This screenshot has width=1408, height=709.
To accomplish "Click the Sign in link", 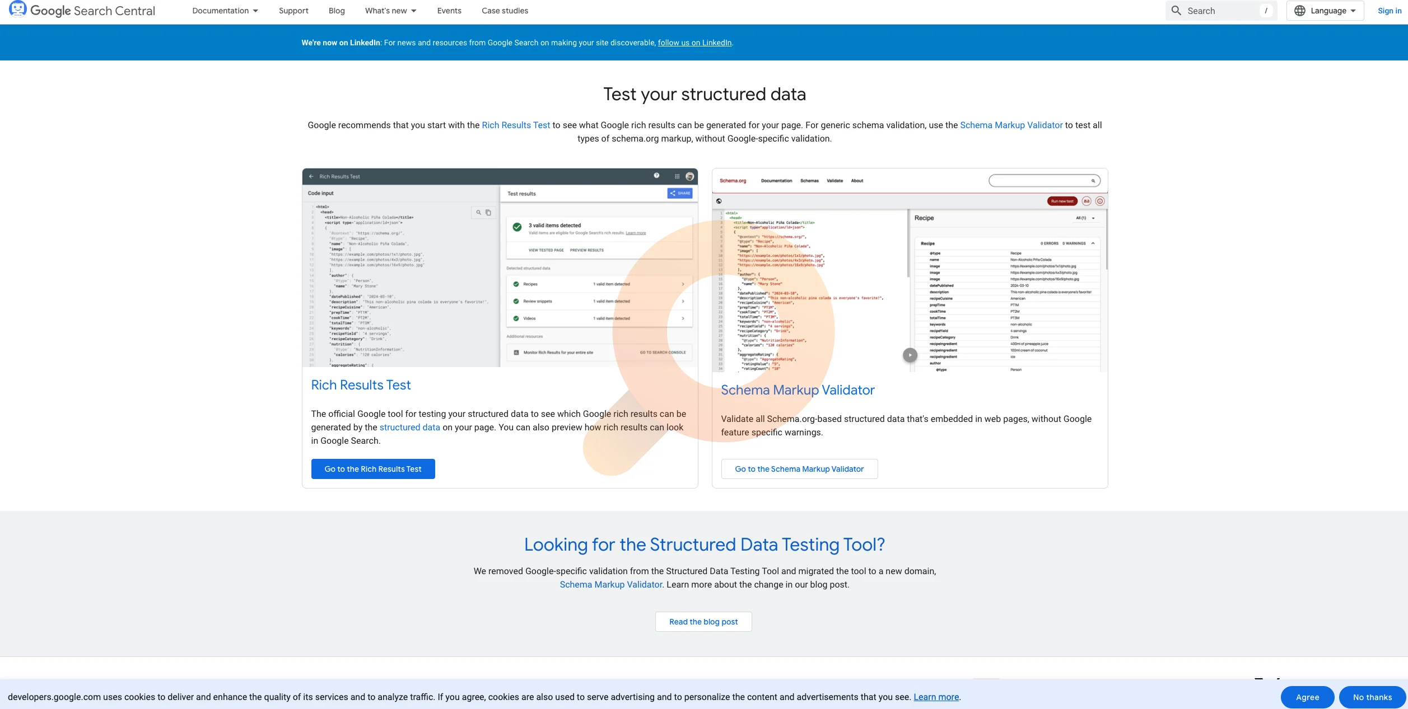I will click(x=1390, y=11).
